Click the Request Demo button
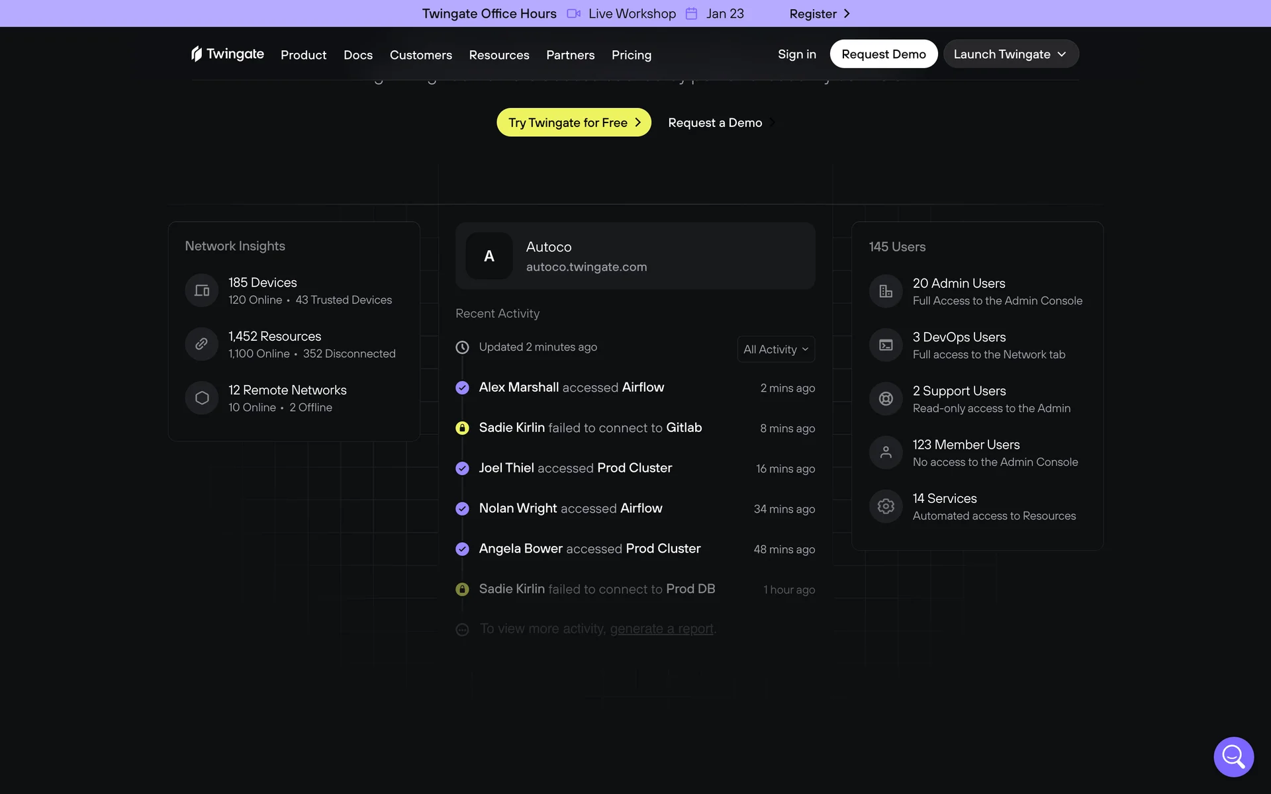1271x794 pixels. [883, 54]
